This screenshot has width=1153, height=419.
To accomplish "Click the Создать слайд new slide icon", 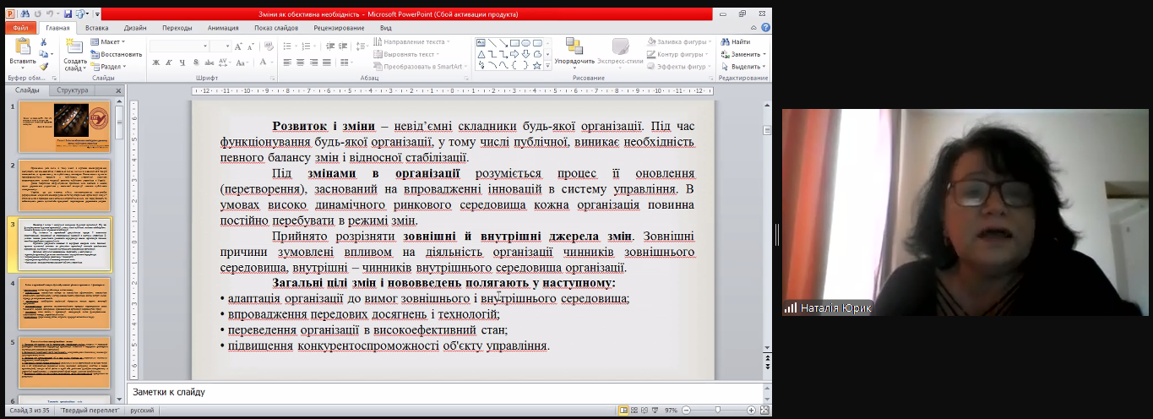I will 75,47.
